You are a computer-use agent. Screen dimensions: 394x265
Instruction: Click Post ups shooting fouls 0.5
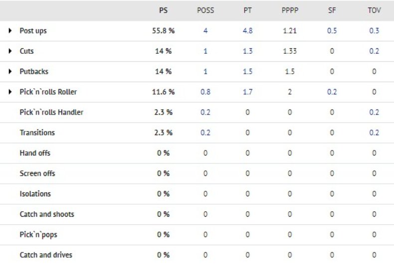(332, 31)
